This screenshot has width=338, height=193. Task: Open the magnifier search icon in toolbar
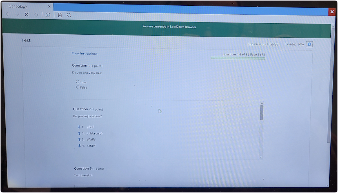[69, 15]
